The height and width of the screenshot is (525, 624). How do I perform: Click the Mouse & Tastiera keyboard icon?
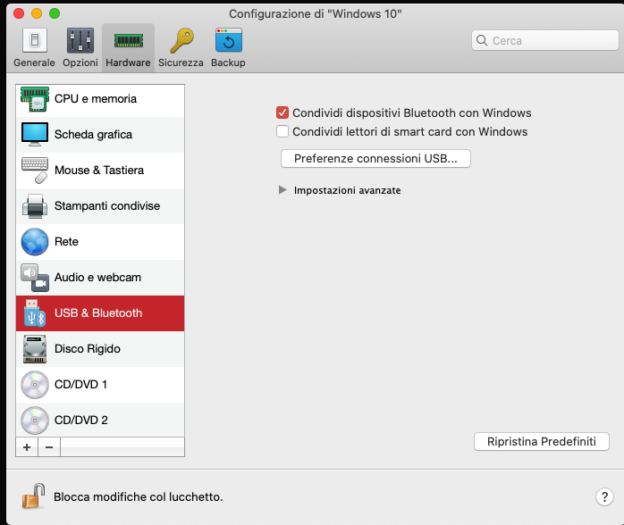coord(35,171)
